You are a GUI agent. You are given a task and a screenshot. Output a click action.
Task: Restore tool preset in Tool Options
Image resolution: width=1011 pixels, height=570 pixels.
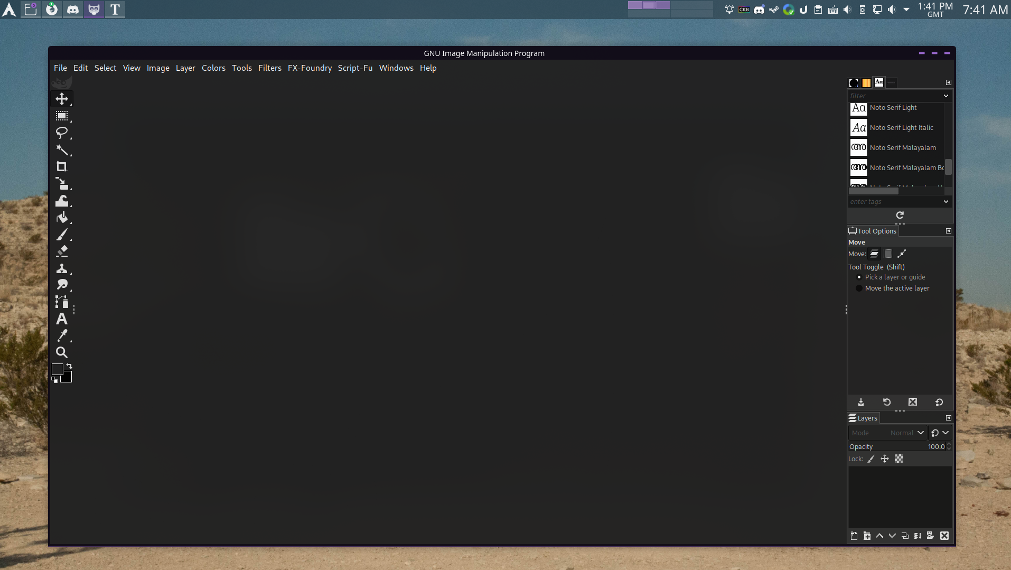pos(887,403)
